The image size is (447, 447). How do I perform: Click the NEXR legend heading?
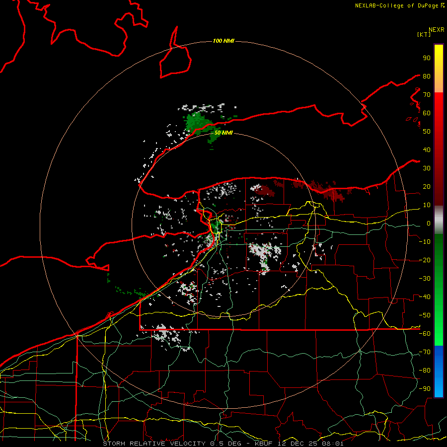click(x=437, y=30)
